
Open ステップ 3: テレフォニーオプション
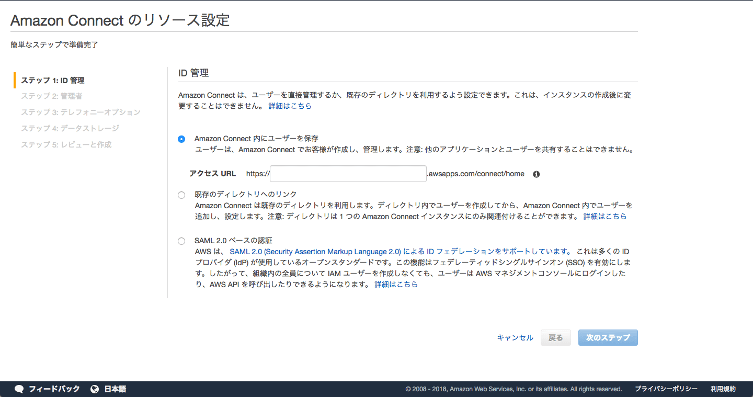81,112
